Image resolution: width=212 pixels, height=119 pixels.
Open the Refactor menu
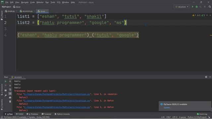[x=40, y=2]
